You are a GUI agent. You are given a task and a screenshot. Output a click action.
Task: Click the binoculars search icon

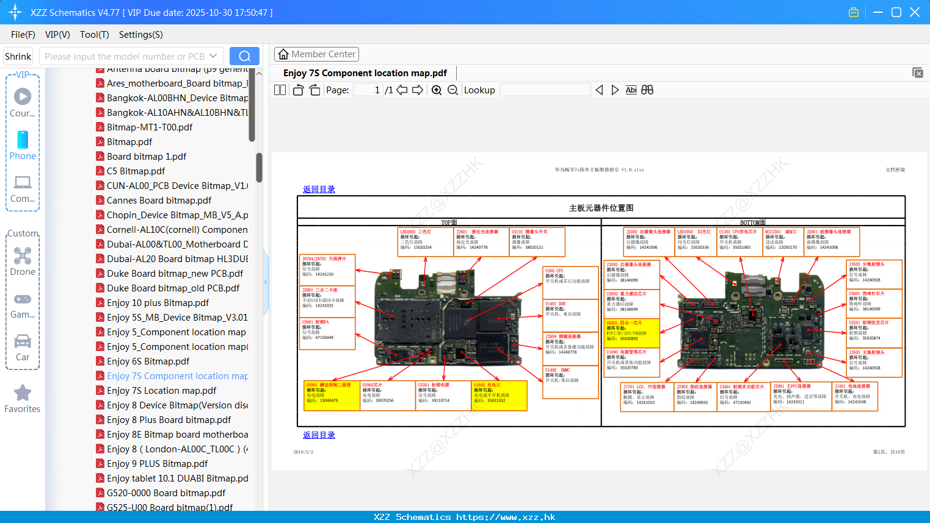tap(647, 90)
